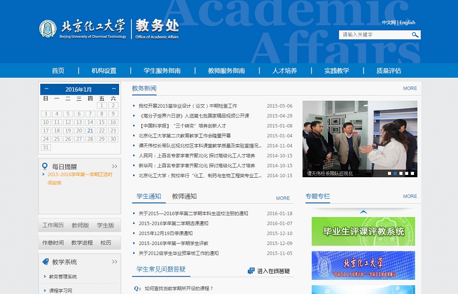Select calendar day 15
The image size is (458, 294).
tap(102, 122)
